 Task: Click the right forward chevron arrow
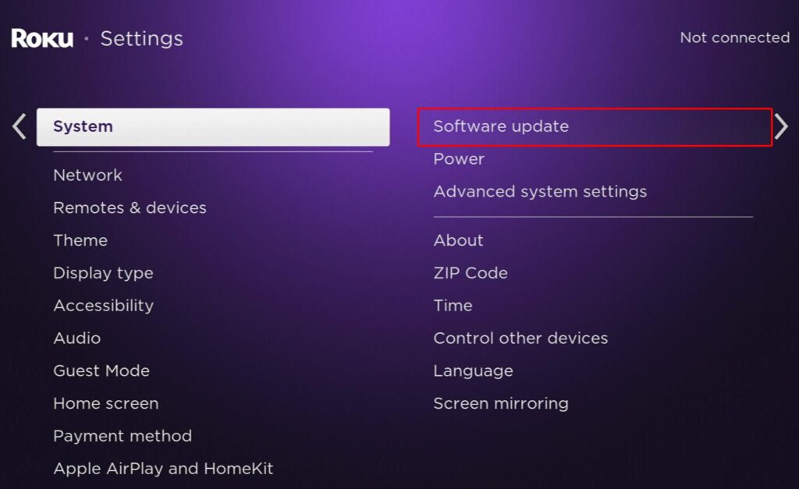(x=780, y=126)
